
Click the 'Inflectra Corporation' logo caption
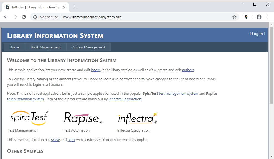click(133, 130)
